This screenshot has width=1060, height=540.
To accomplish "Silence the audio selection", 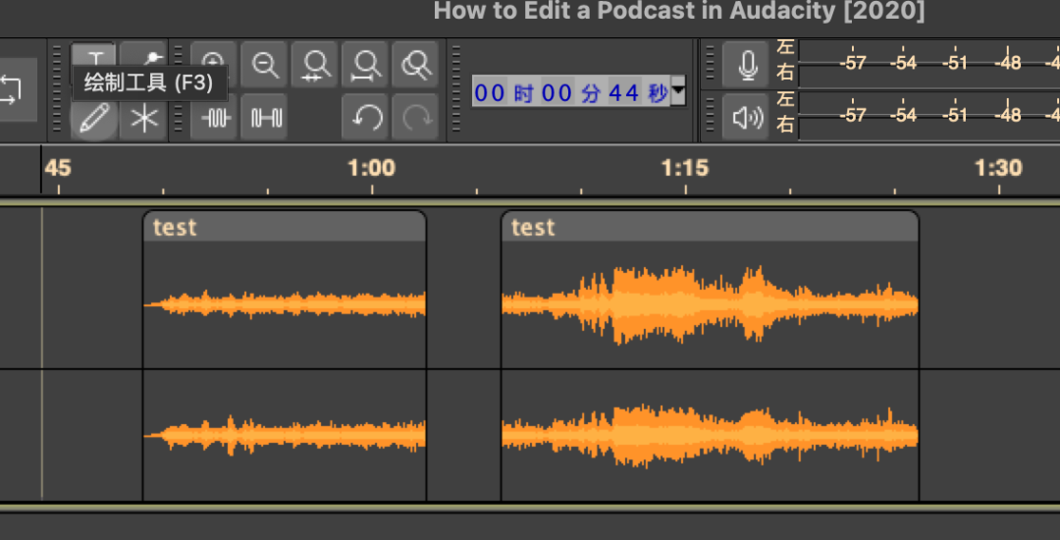I will [x=266, y=119].
